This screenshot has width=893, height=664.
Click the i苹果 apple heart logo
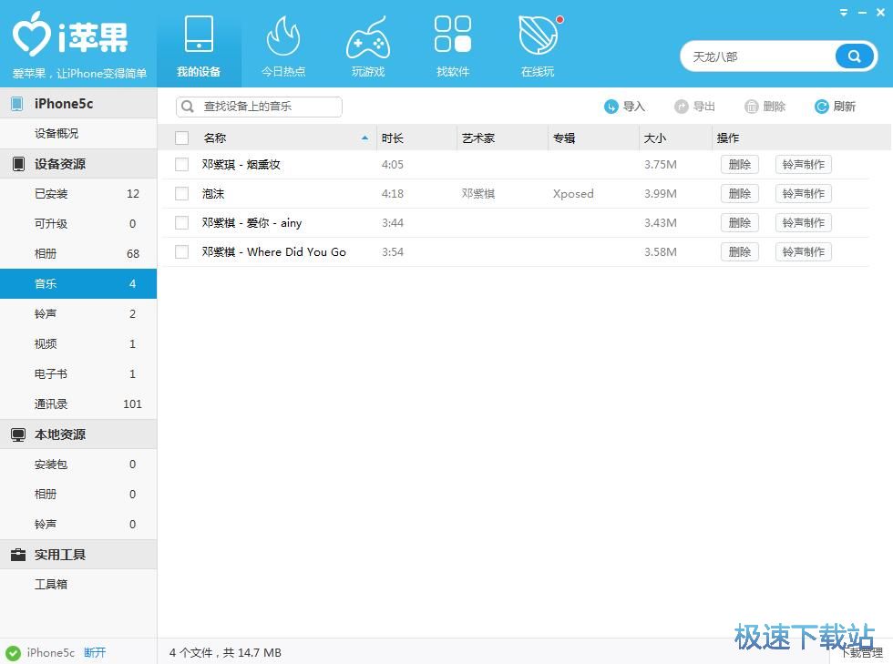(32, 34)
